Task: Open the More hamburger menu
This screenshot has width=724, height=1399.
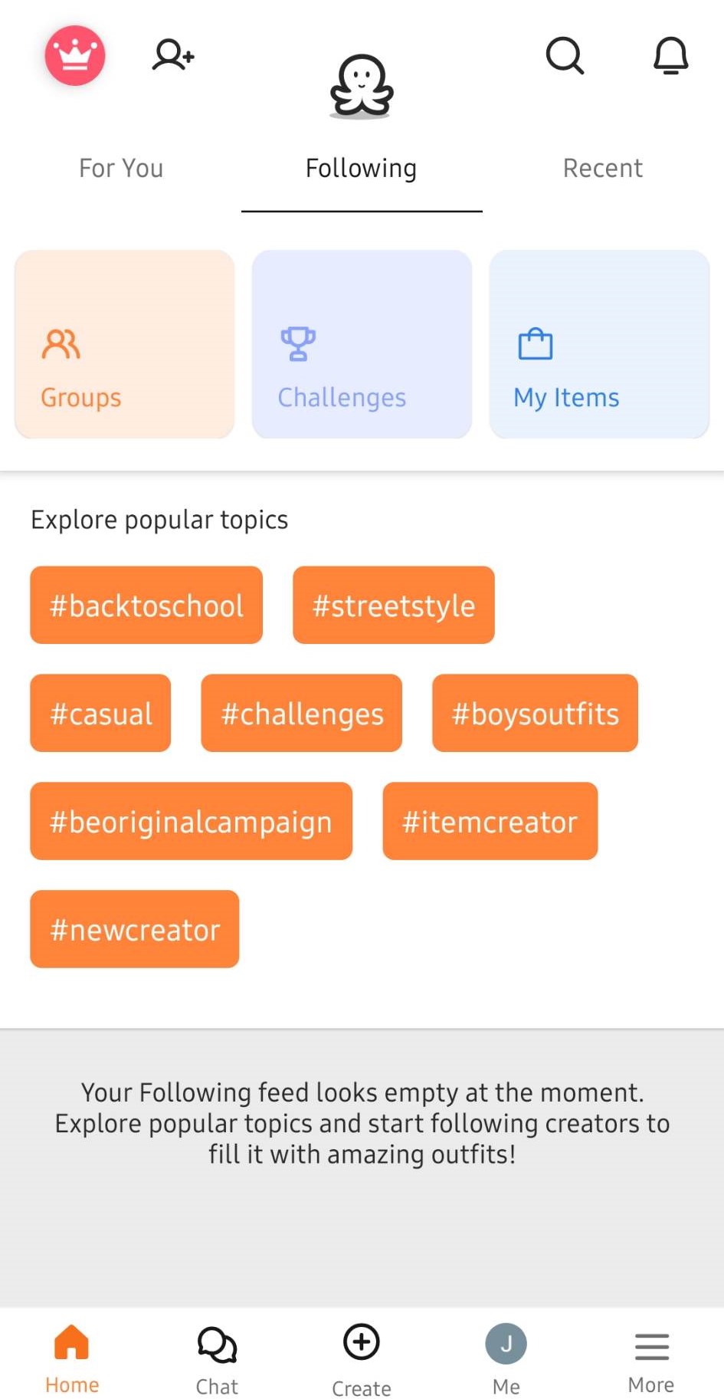Action: (x=651, y=1347)
